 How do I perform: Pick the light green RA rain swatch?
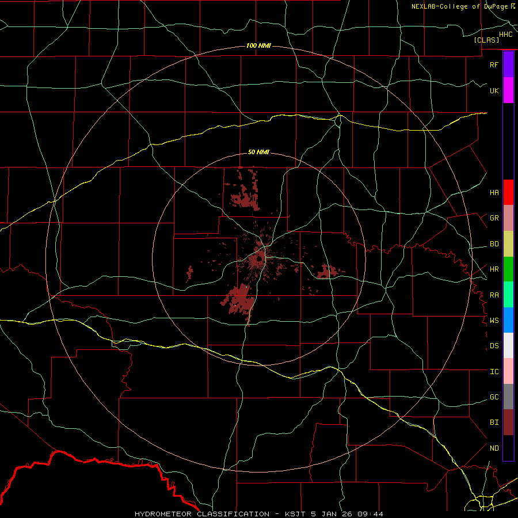point(508,295)
